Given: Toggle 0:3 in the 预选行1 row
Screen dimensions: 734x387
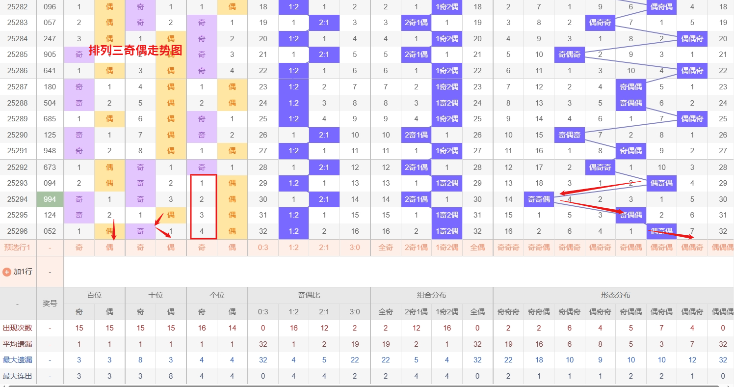Looking at the screenshot, I should pos(263,248).
